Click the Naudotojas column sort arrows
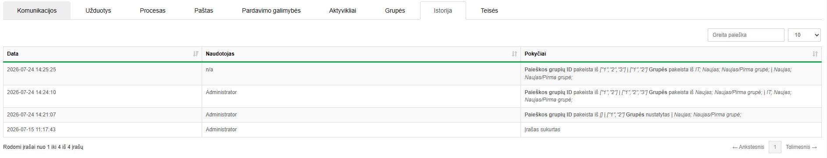 pos(514,54)
